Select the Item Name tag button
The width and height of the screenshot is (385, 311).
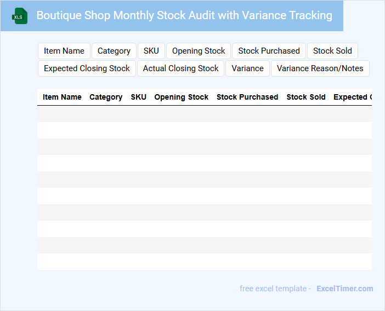click(x=64, y=51)
